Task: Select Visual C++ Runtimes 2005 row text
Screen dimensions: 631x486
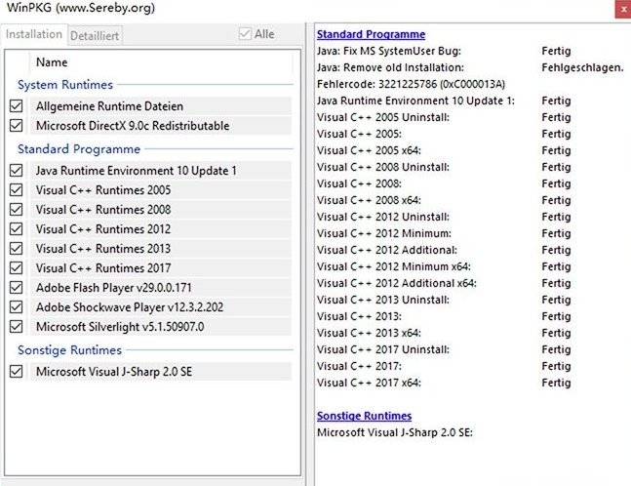Action: click(x=103, y=189)
